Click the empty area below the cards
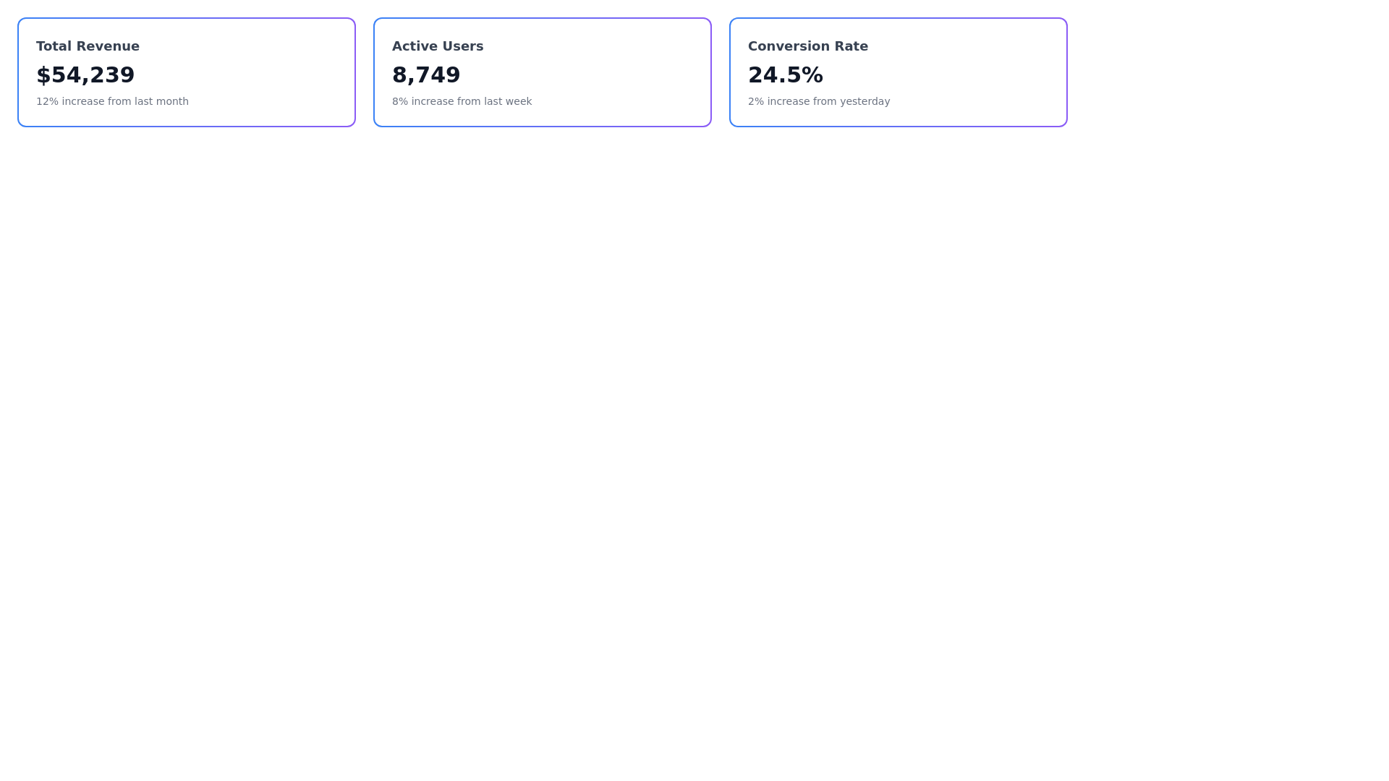The width and height of the screenshot is (1389, 781). click(543, 362)
